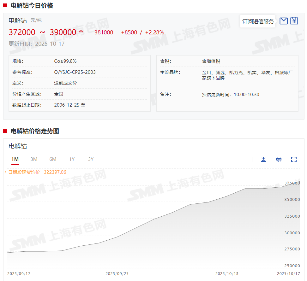This screenshot has height=281, width=307.
Task: Click the small red trend icon beside 390000
Action: tap(81, 31)
